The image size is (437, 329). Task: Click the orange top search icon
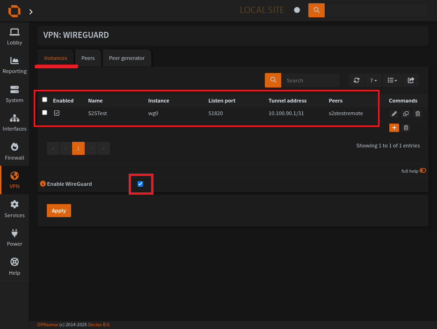pos(316,10)
